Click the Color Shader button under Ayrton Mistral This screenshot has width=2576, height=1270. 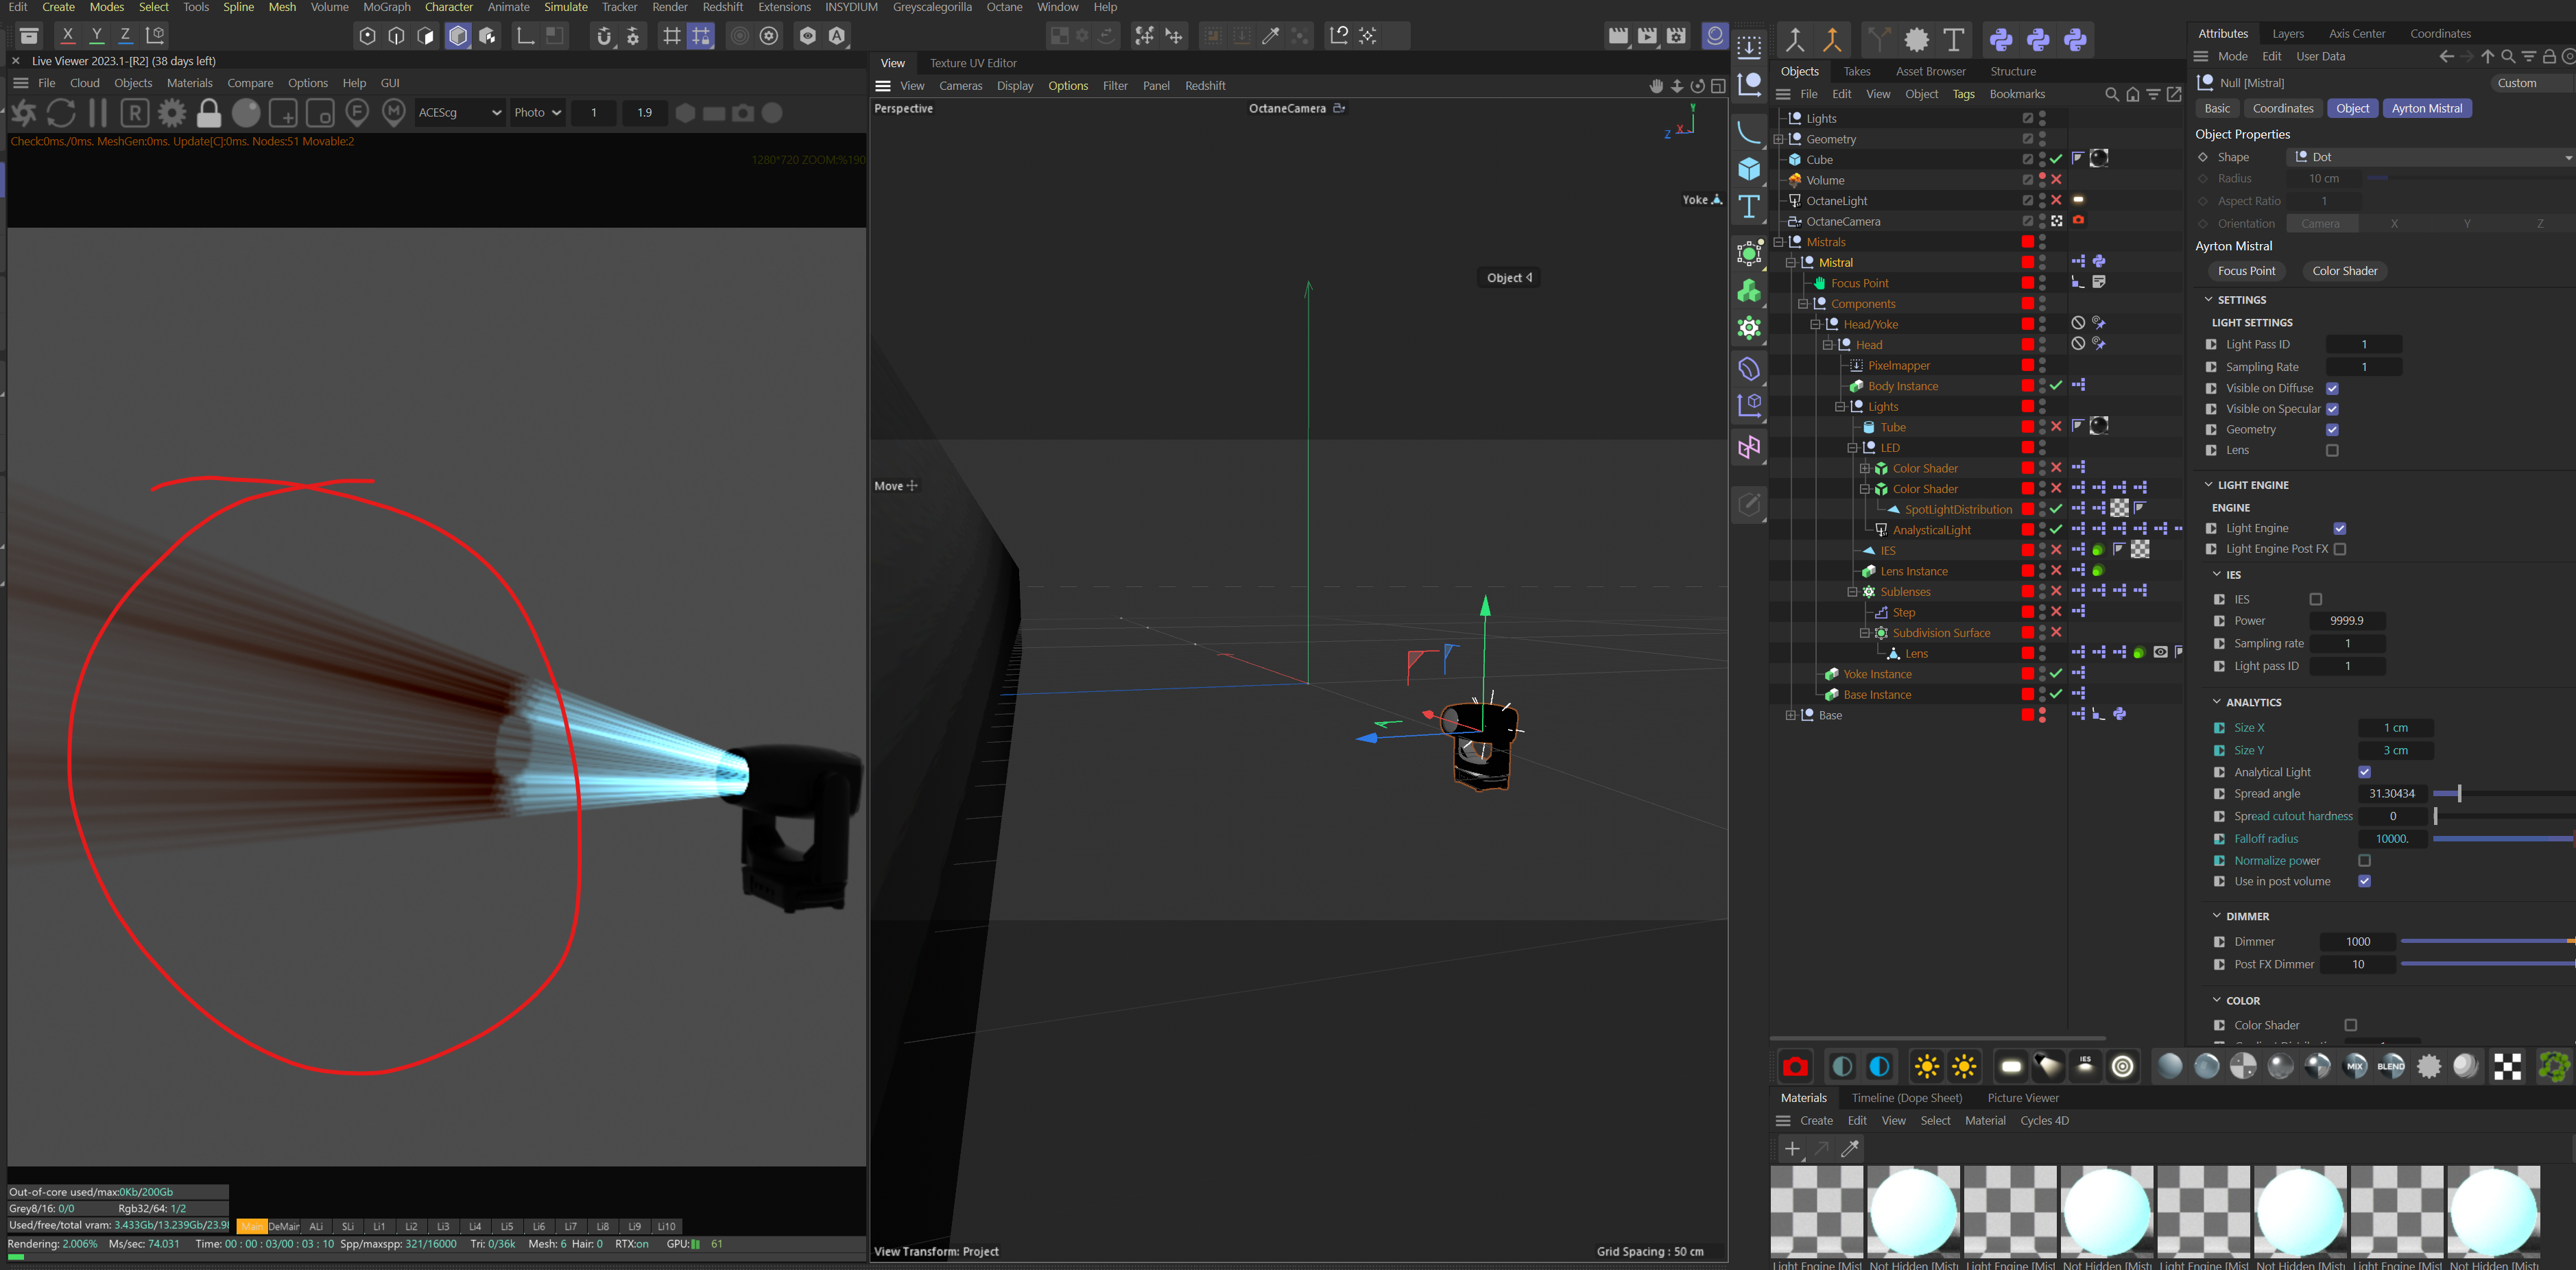coord(2344,271)
